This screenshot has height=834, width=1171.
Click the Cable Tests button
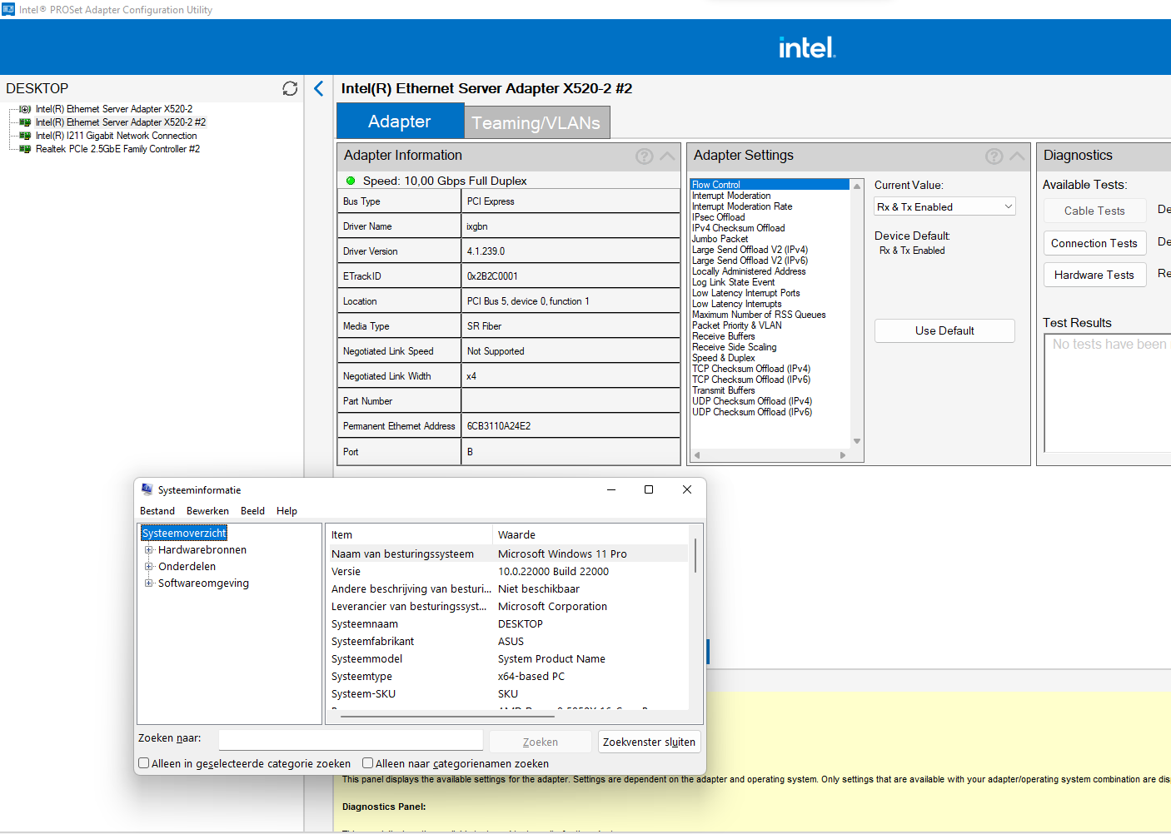tap(1094, 211)
